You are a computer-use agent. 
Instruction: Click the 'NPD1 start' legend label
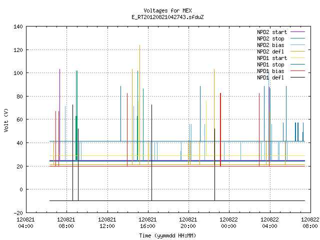[x=272, y=58]
